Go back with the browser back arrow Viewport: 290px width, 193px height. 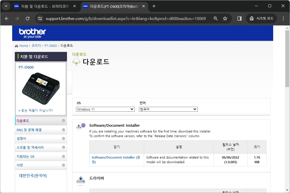point(7,19)
